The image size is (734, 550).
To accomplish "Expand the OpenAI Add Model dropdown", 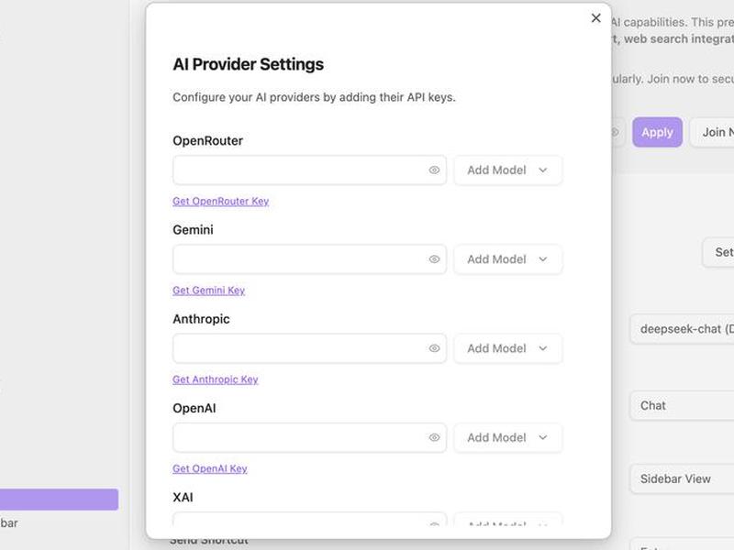I will 508,438.
